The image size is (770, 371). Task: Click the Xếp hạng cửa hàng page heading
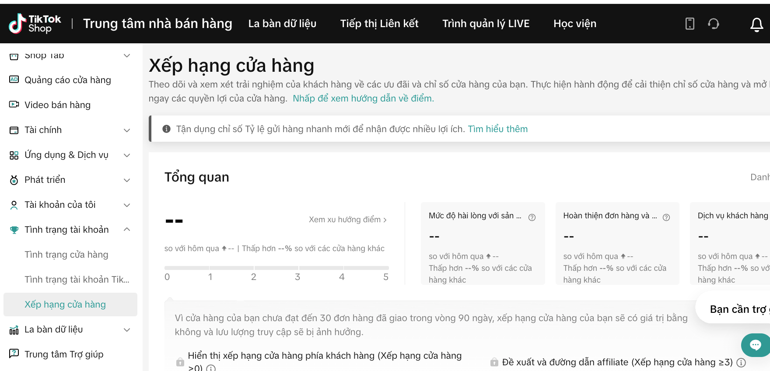pos(231,66)
